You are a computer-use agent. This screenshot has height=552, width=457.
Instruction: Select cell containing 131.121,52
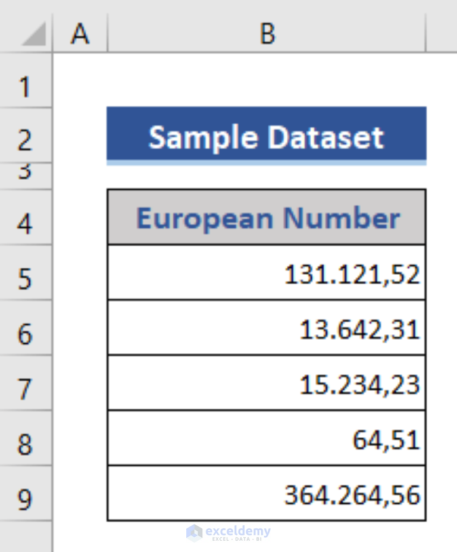(x=267, y=272)
